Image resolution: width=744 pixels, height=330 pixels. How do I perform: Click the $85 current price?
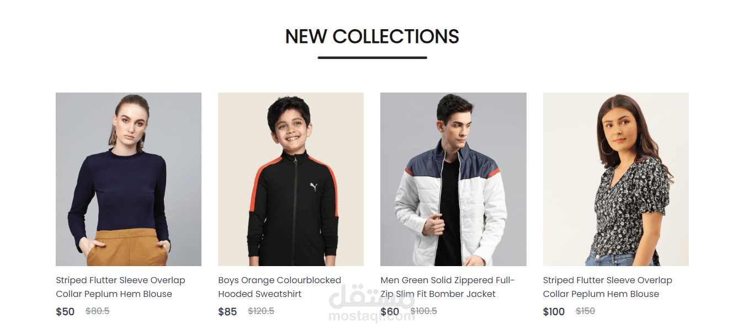coord(227,312)
